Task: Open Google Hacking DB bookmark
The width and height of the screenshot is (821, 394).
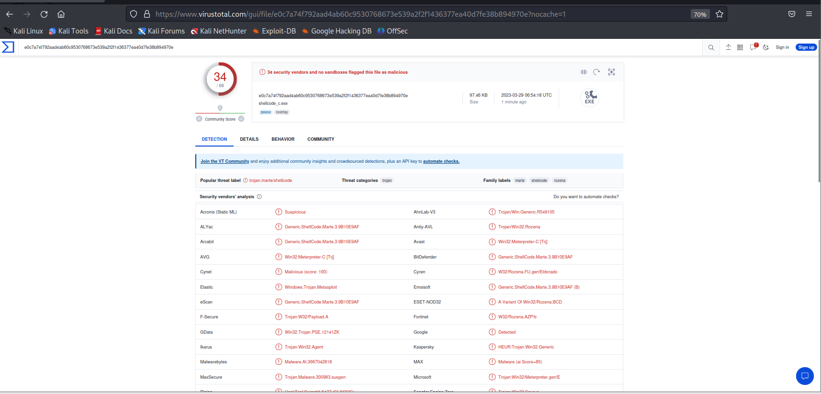Action: 337,31
